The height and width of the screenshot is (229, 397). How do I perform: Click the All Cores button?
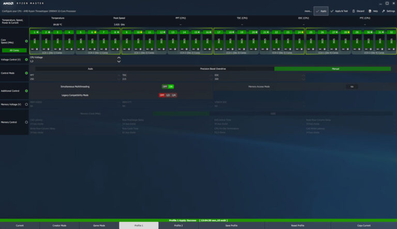pos(14,50)
